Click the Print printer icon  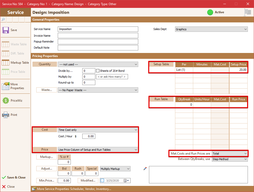tap(6, 115)
